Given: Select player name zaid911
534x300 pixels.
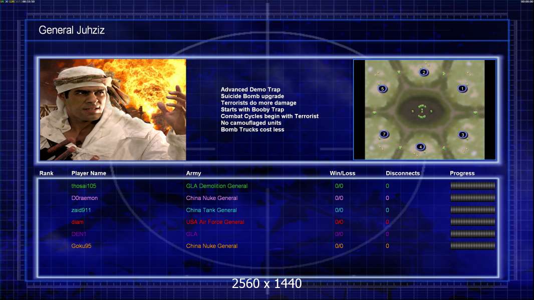Looking at the screenshot, I should tap(81, 210).
